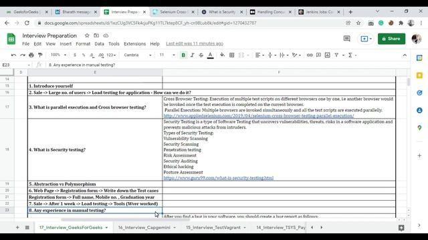428x240 pixels.
Task: Open the Format menu
Action: click(83, 44)
